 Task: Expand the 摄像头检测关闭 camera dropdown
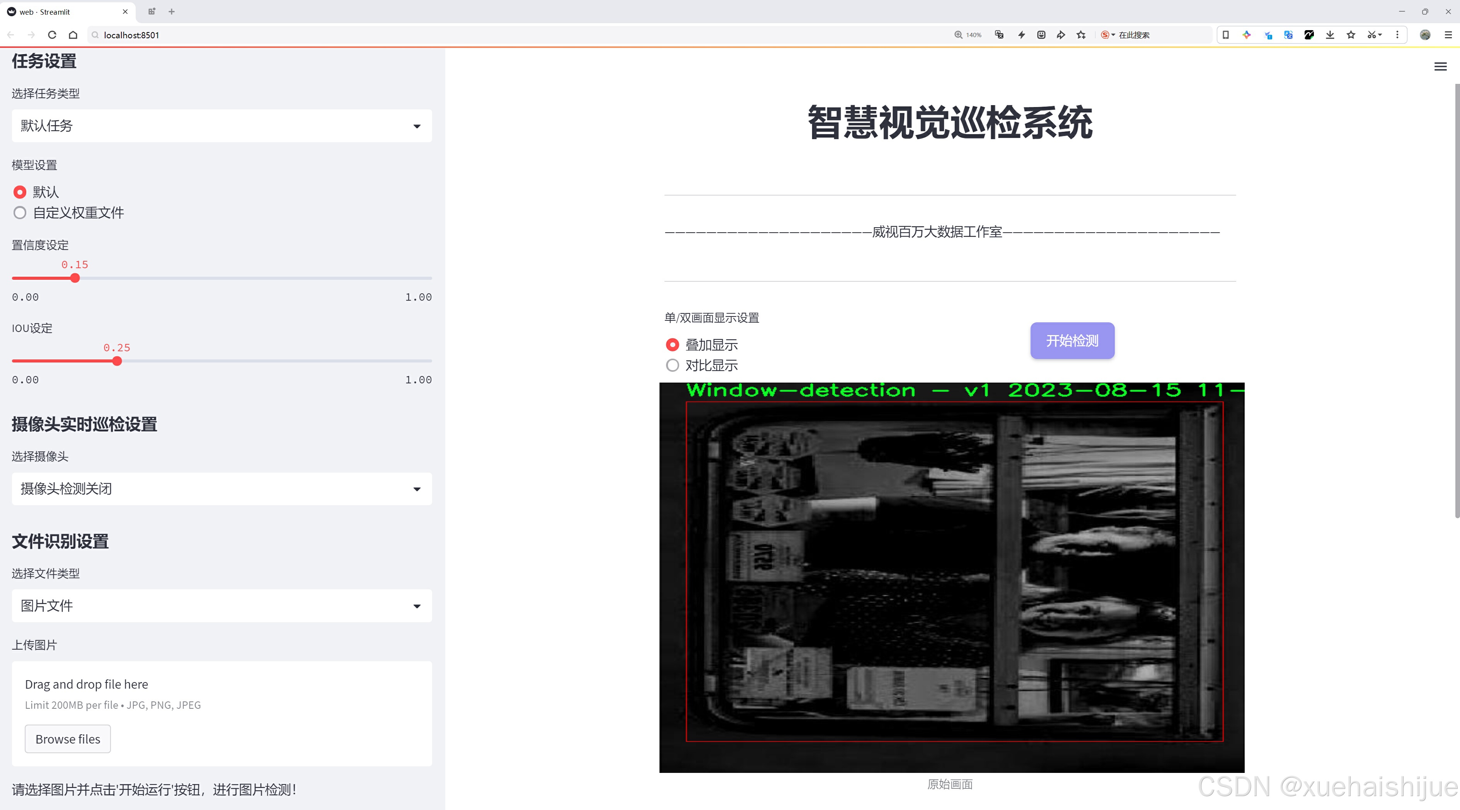221,489
